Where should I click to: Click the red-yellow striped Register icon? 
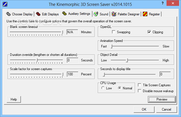pos(145,14)
